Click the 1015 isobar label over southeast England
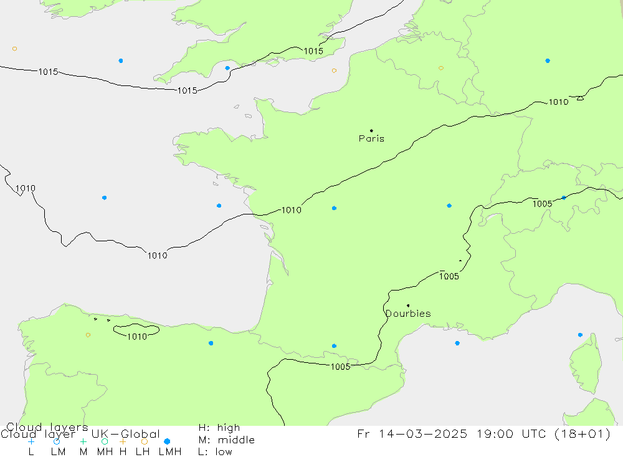The image size is (623, 457). 313,51
